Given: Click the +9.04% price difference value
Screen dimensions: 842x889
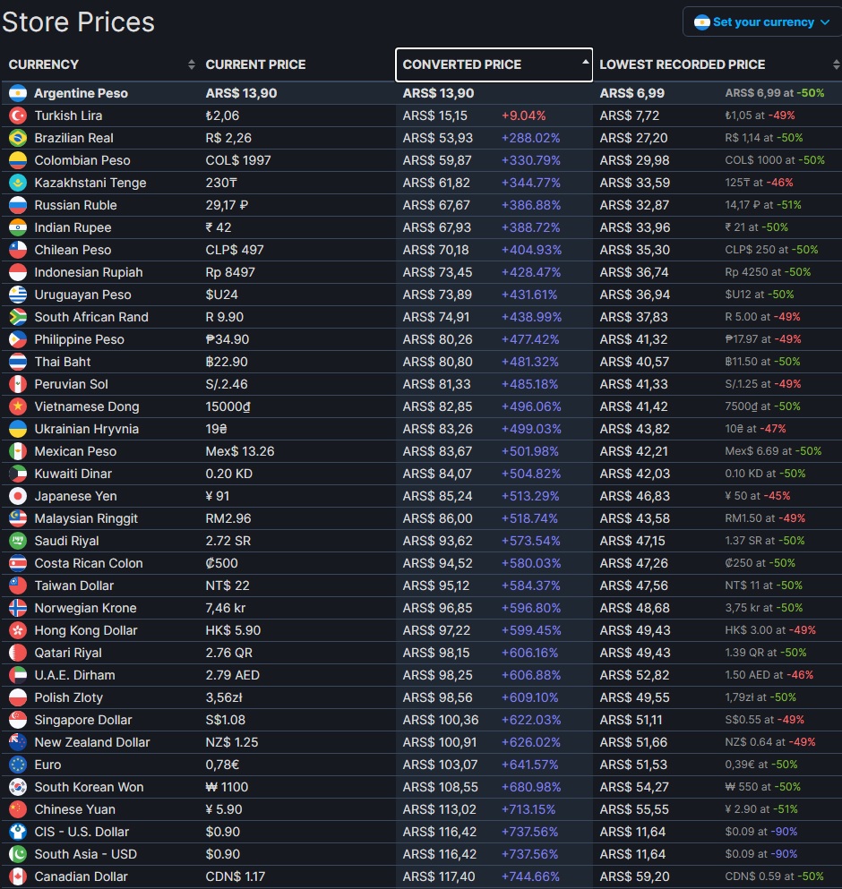Looking at the screenshot, I should point(524,115).
